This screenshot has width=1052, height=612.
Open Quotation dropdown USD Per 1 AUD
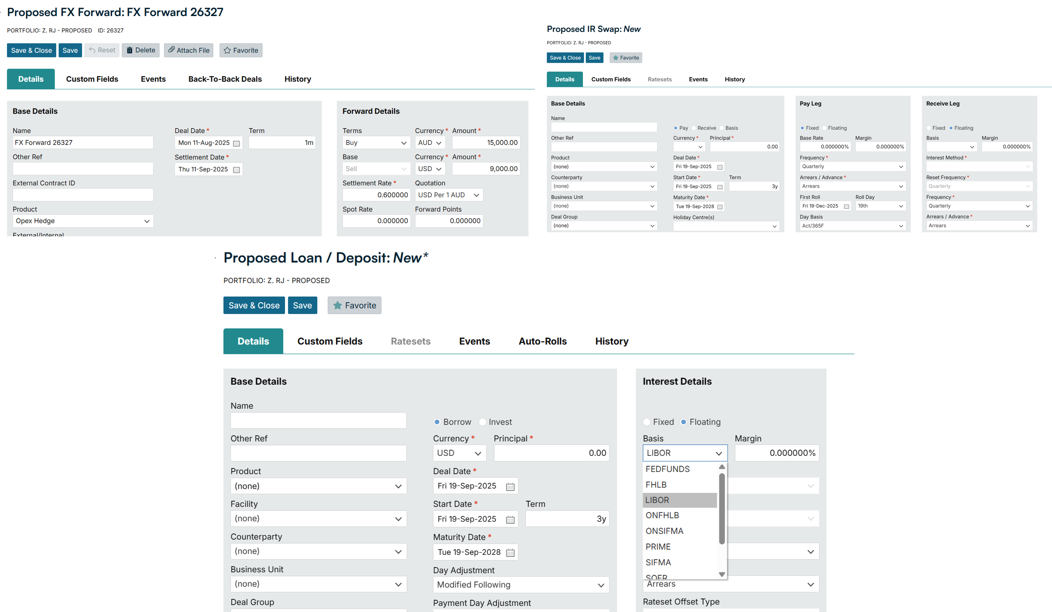(449, 195)
